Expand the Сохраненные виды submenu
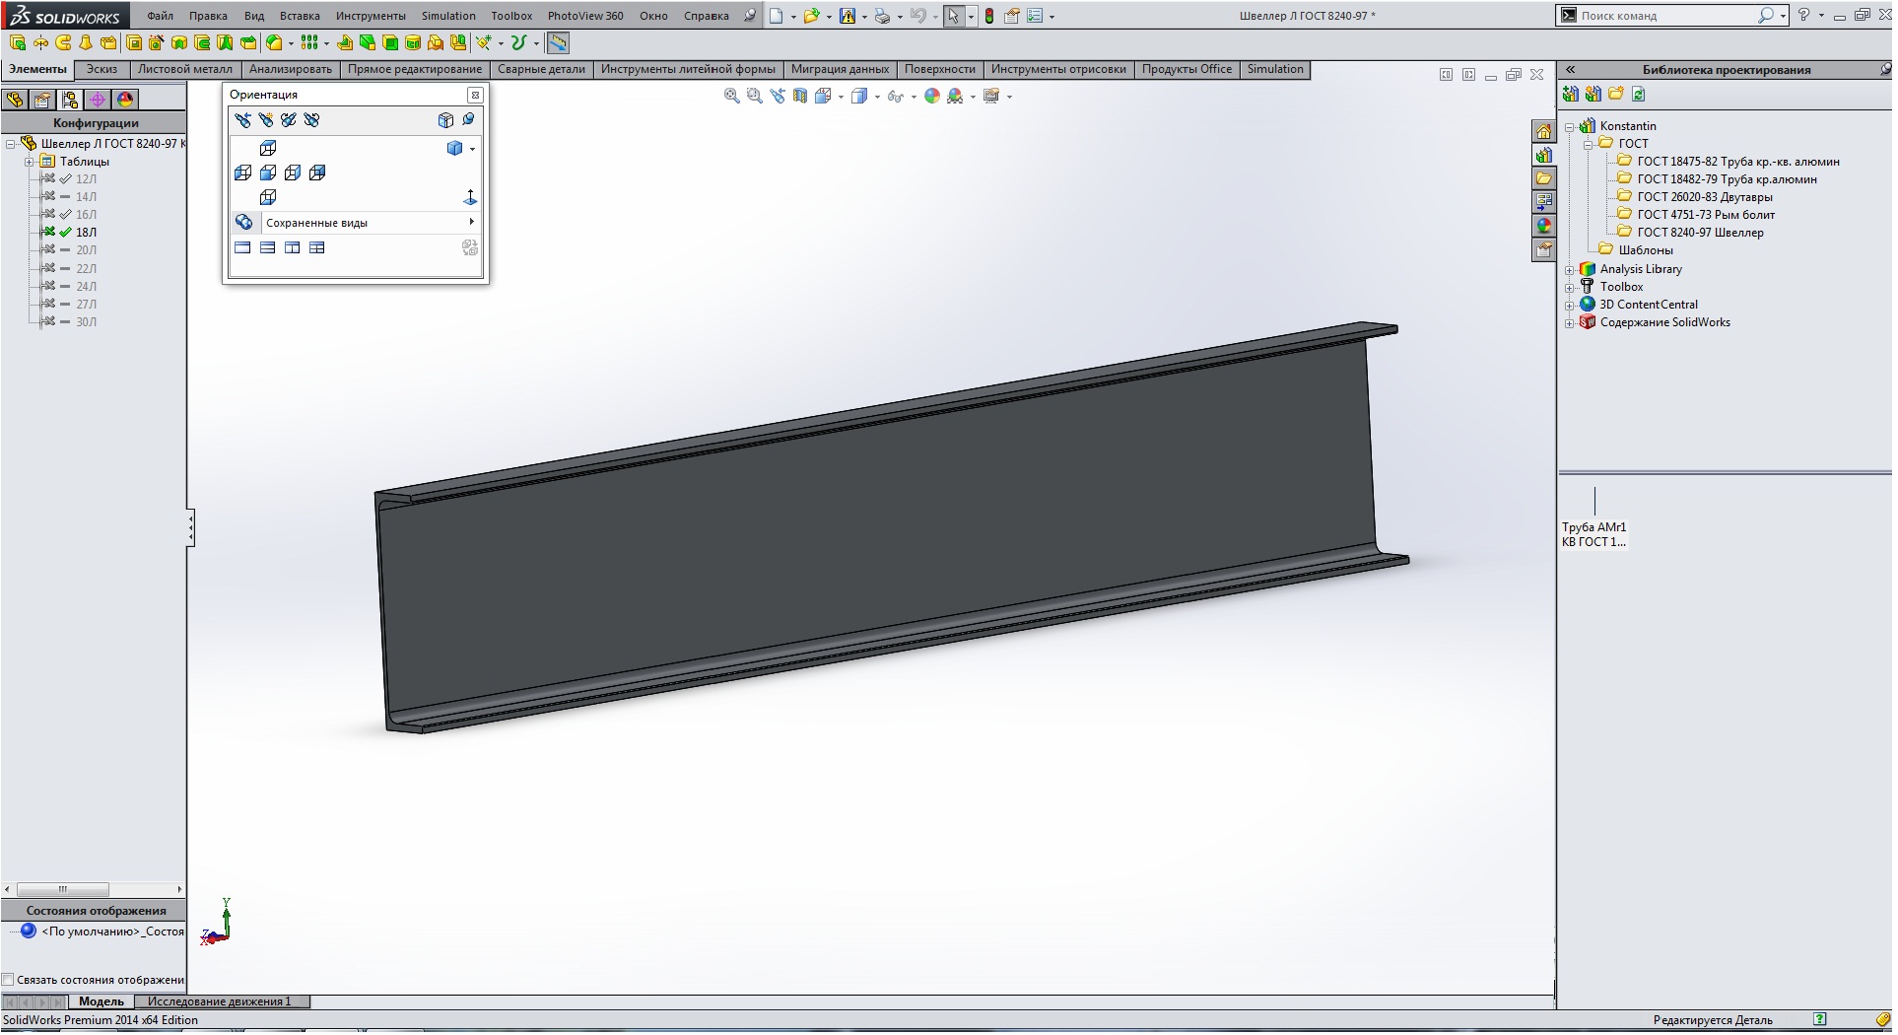 coord(472,222)
